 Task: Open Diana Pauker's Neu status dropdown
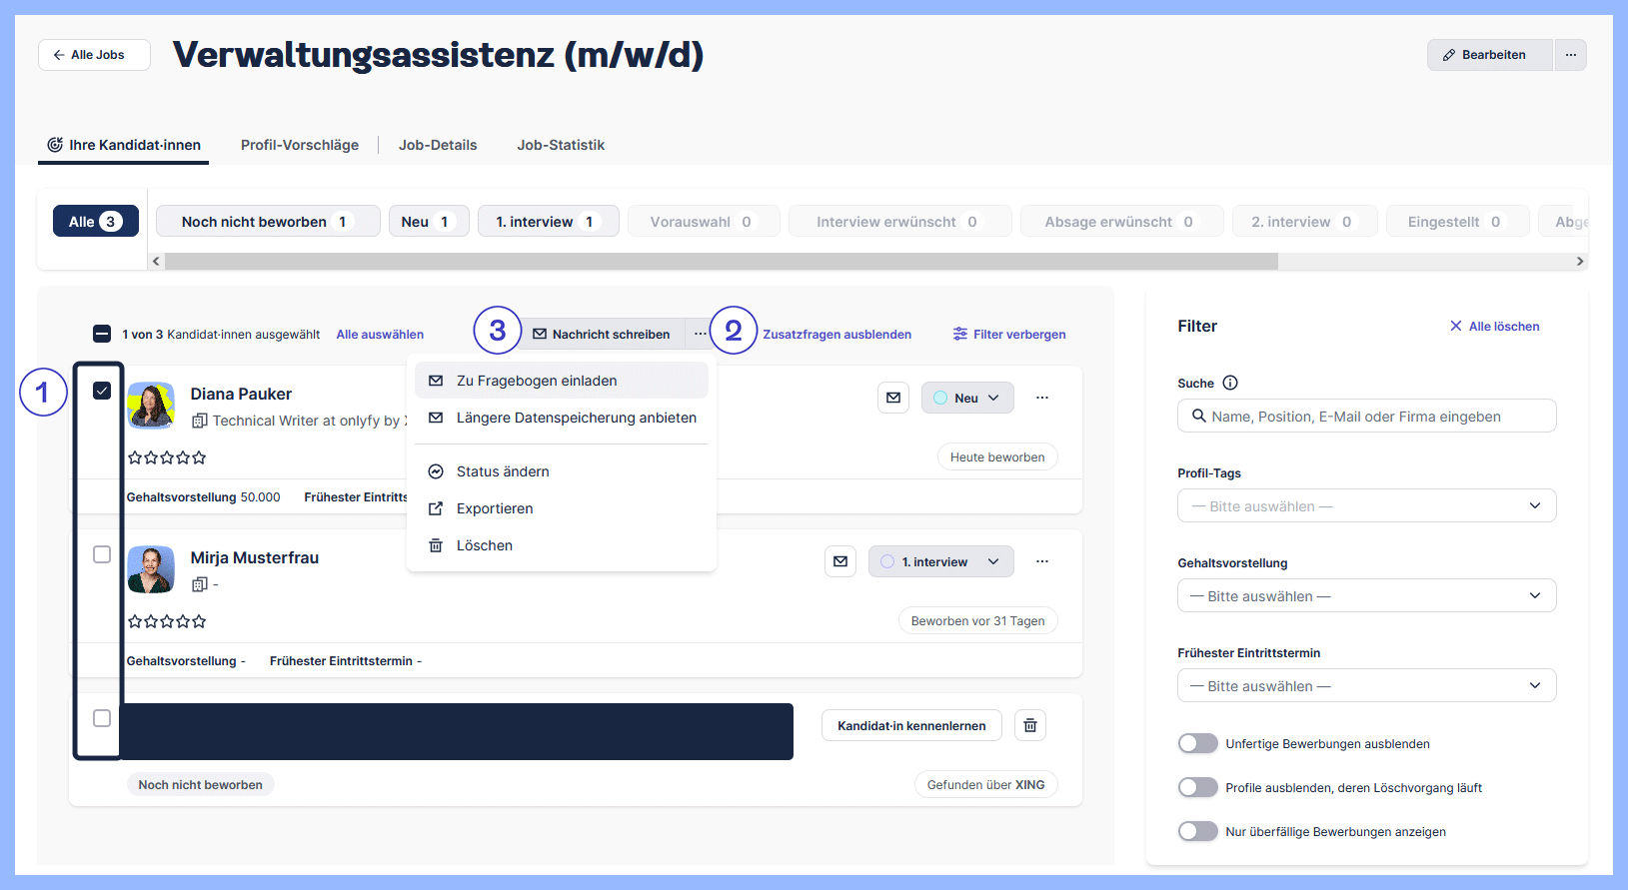point(967,398)
